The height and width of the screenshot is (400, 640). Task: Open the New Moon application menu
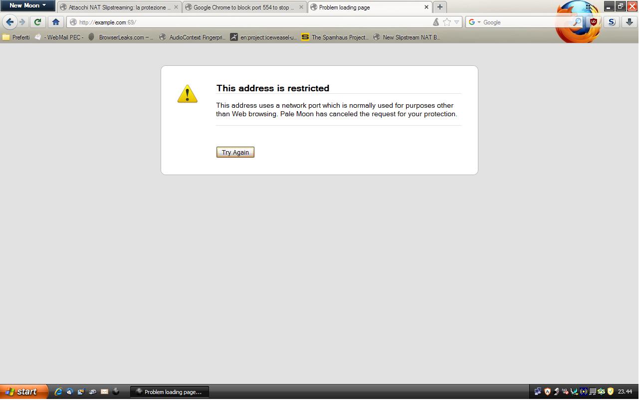tap(27, 5)
